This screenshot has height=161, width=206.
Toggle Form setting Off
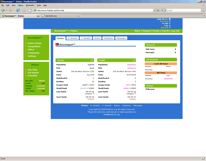tap(43, 83)
